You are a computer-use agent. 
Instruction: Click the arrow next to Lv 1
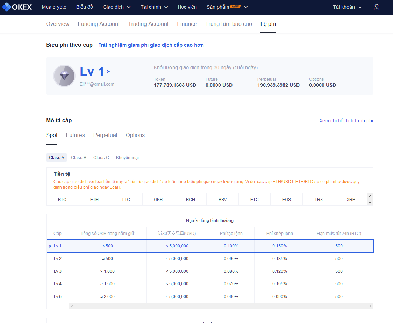pos(109,71)
